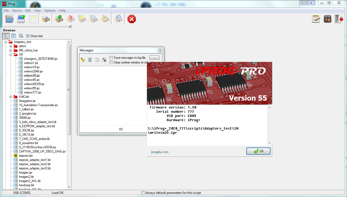Click the delete-list icon in the Messages window
The width and height of the screenshot is (347, 197).
pos(90,60)
